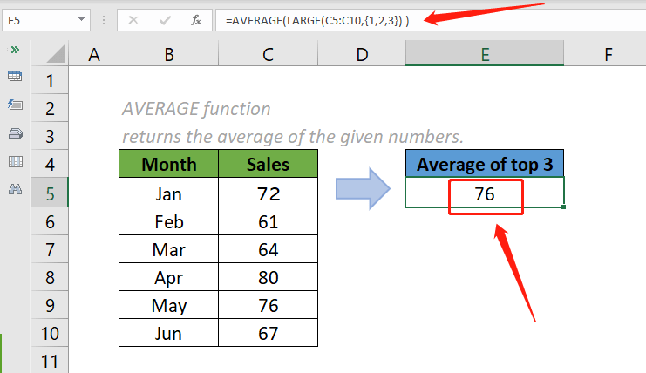The image size is (646, 373).
Task: Open the workbook and sheets pane icon
Action: (15, 77)
